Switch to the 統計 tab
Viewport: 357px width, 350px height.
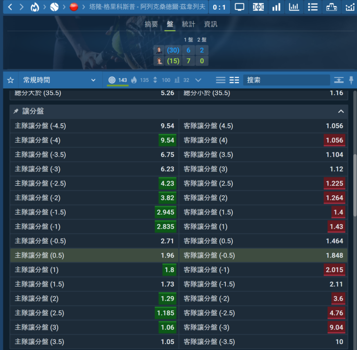188,24
